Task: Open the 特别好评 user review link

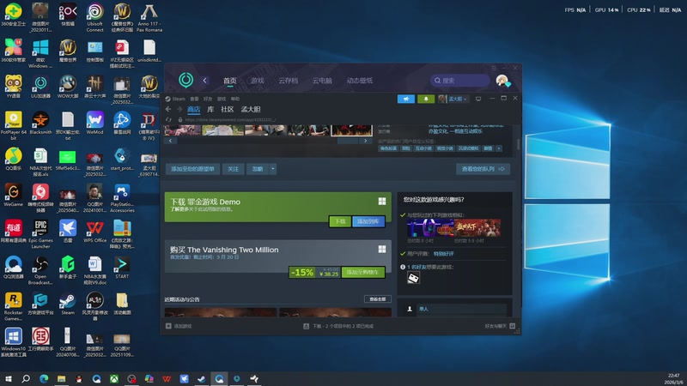Action: (x=443, y=254)
